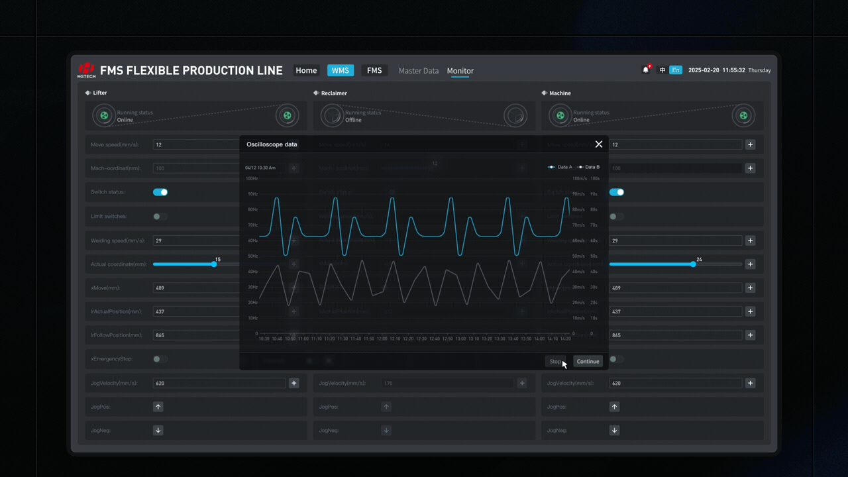The image size is (848, 477).
Task: Click the HGTECH logo
Action: pyautogui.click(x=87, y=70)
